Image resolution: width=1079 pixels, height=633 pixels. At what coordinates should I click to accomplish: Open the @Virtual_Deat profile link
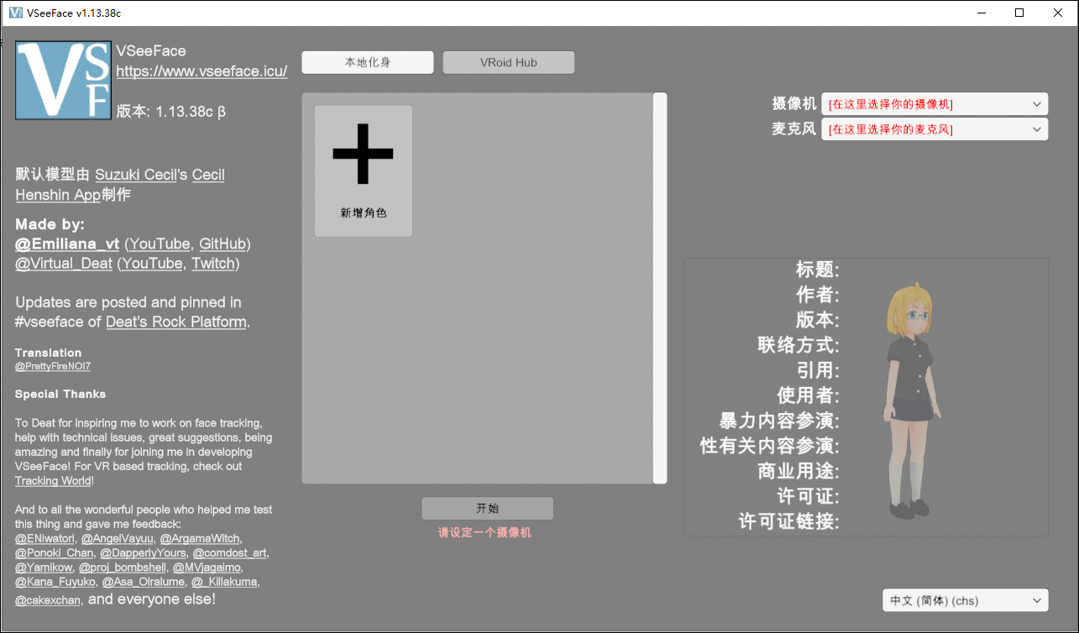64,264
